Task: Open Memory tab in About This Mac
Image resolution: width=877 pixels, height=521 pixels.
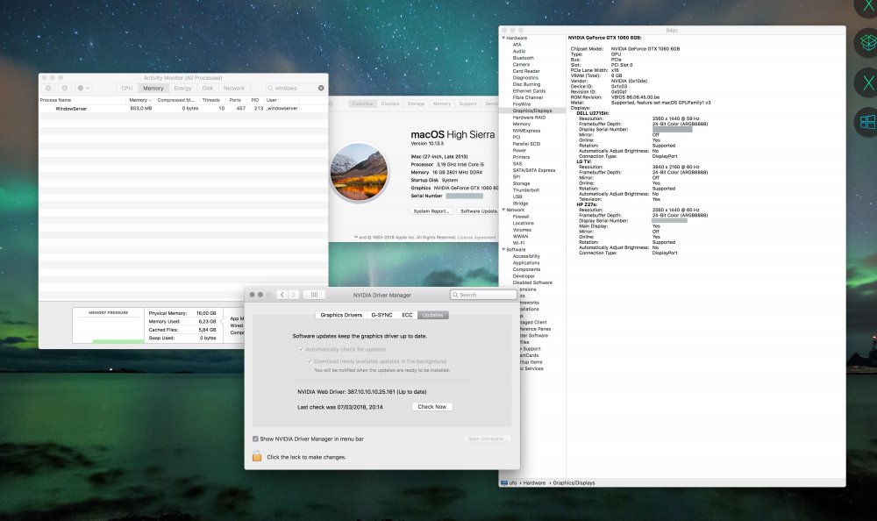Action: tap(442, 103)
